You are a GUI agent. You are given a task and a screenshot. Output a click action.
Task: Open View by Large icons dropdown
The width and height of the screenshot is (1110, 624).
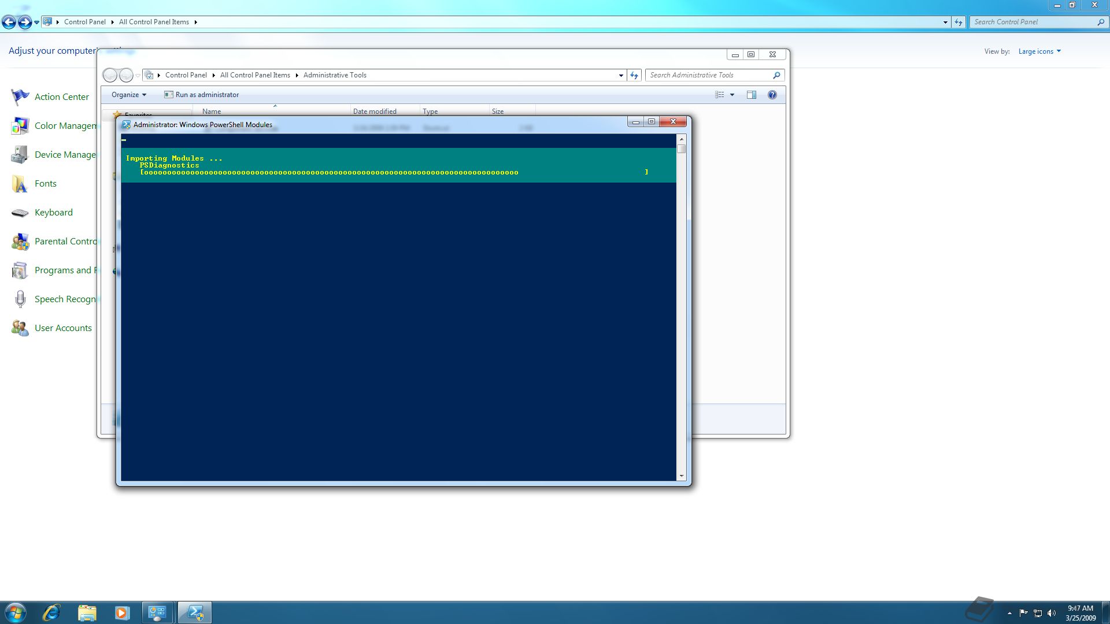pyautogui.click(x=1039, y=51)
